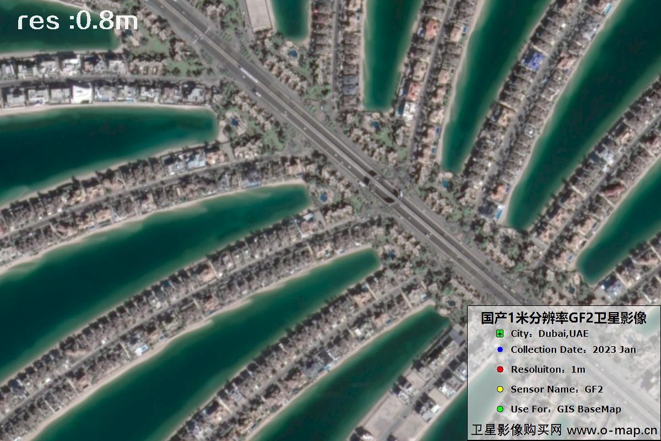Select the large white building on left frond

[82, 93]
